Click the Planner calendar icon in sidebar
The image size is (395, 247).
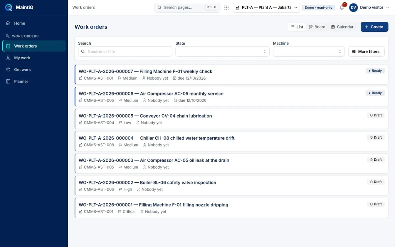(x=8, y=81)
